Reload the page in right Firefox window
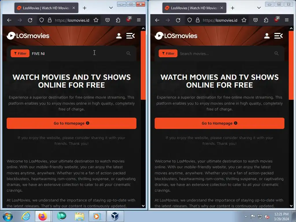 coord(178,20)
